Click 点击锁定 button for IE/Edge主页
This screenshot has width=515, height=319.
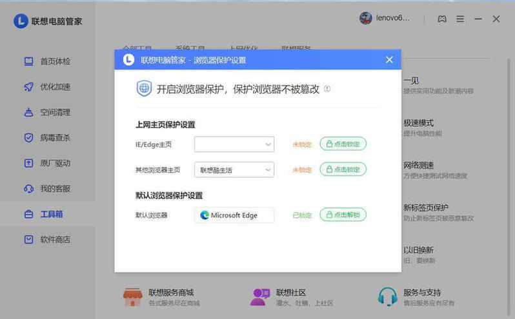343,144
